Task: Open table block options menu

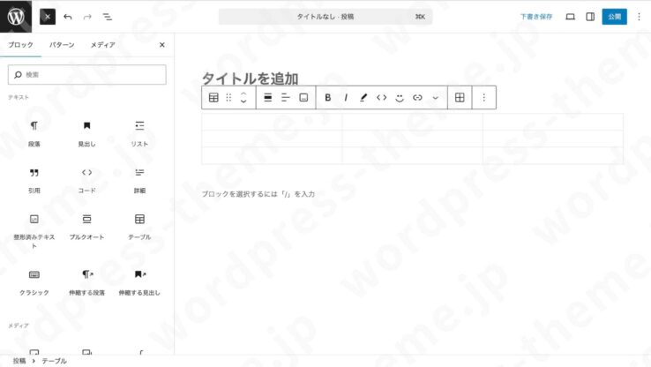Action: pyautogui.click(x=483, y=98)
